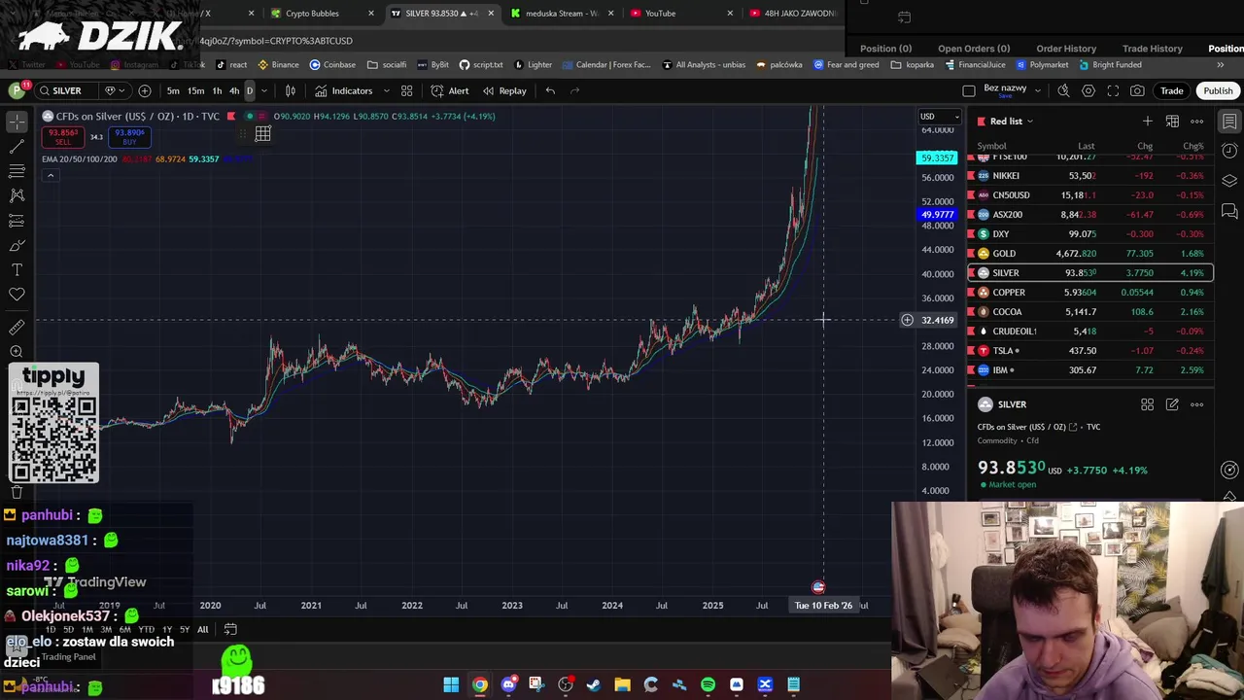The height and width of the screenshot is (700, 1244).
Task: Open the Trade History tab
Action: point(1152,49)
